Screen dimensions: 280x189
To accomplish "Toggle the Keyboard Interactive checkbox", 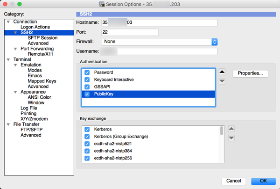I will 87,80.
